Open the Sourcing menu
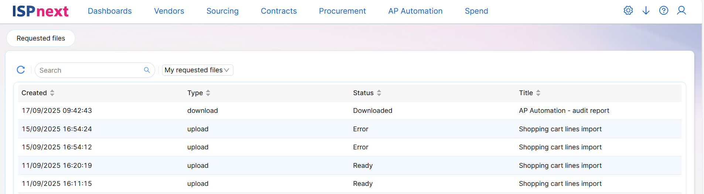Viewport: 704px width, 194px height. [222, 11]
